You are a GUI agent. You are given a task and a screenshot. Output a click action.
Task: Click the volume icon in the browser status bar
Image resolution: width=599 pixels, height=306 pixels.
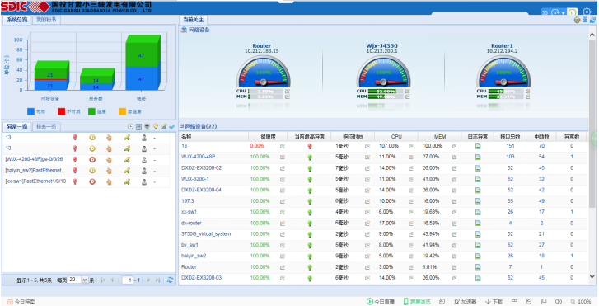(558, 301)
